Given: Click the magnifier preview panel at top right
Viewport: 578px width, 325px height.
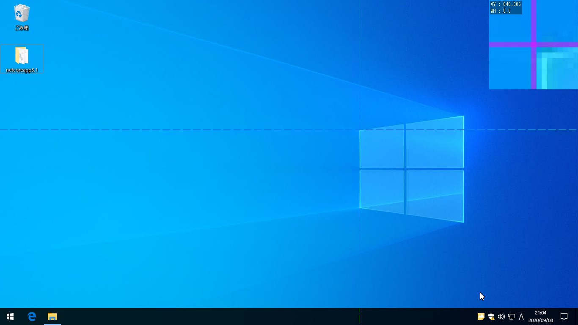Looking at the screenshot, I should tap(534, 44).
